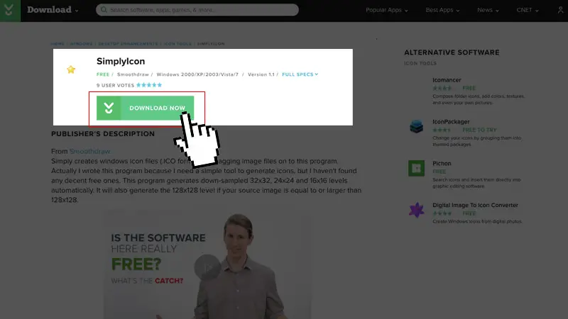Click the Download.com logo icon
The height and width of the screenshot is (319, 568).
tap(10, 11)
